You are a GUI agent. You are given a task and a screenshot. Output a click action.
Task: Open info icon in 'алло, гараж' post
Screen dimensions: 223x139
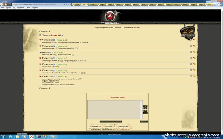[x=54, y=77]
